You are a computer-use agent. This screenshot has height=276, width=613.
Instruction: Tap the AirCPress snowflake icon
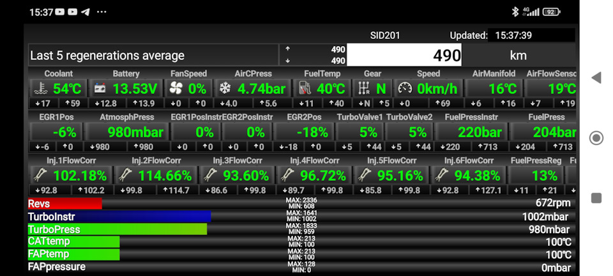(x=225, y=89)
